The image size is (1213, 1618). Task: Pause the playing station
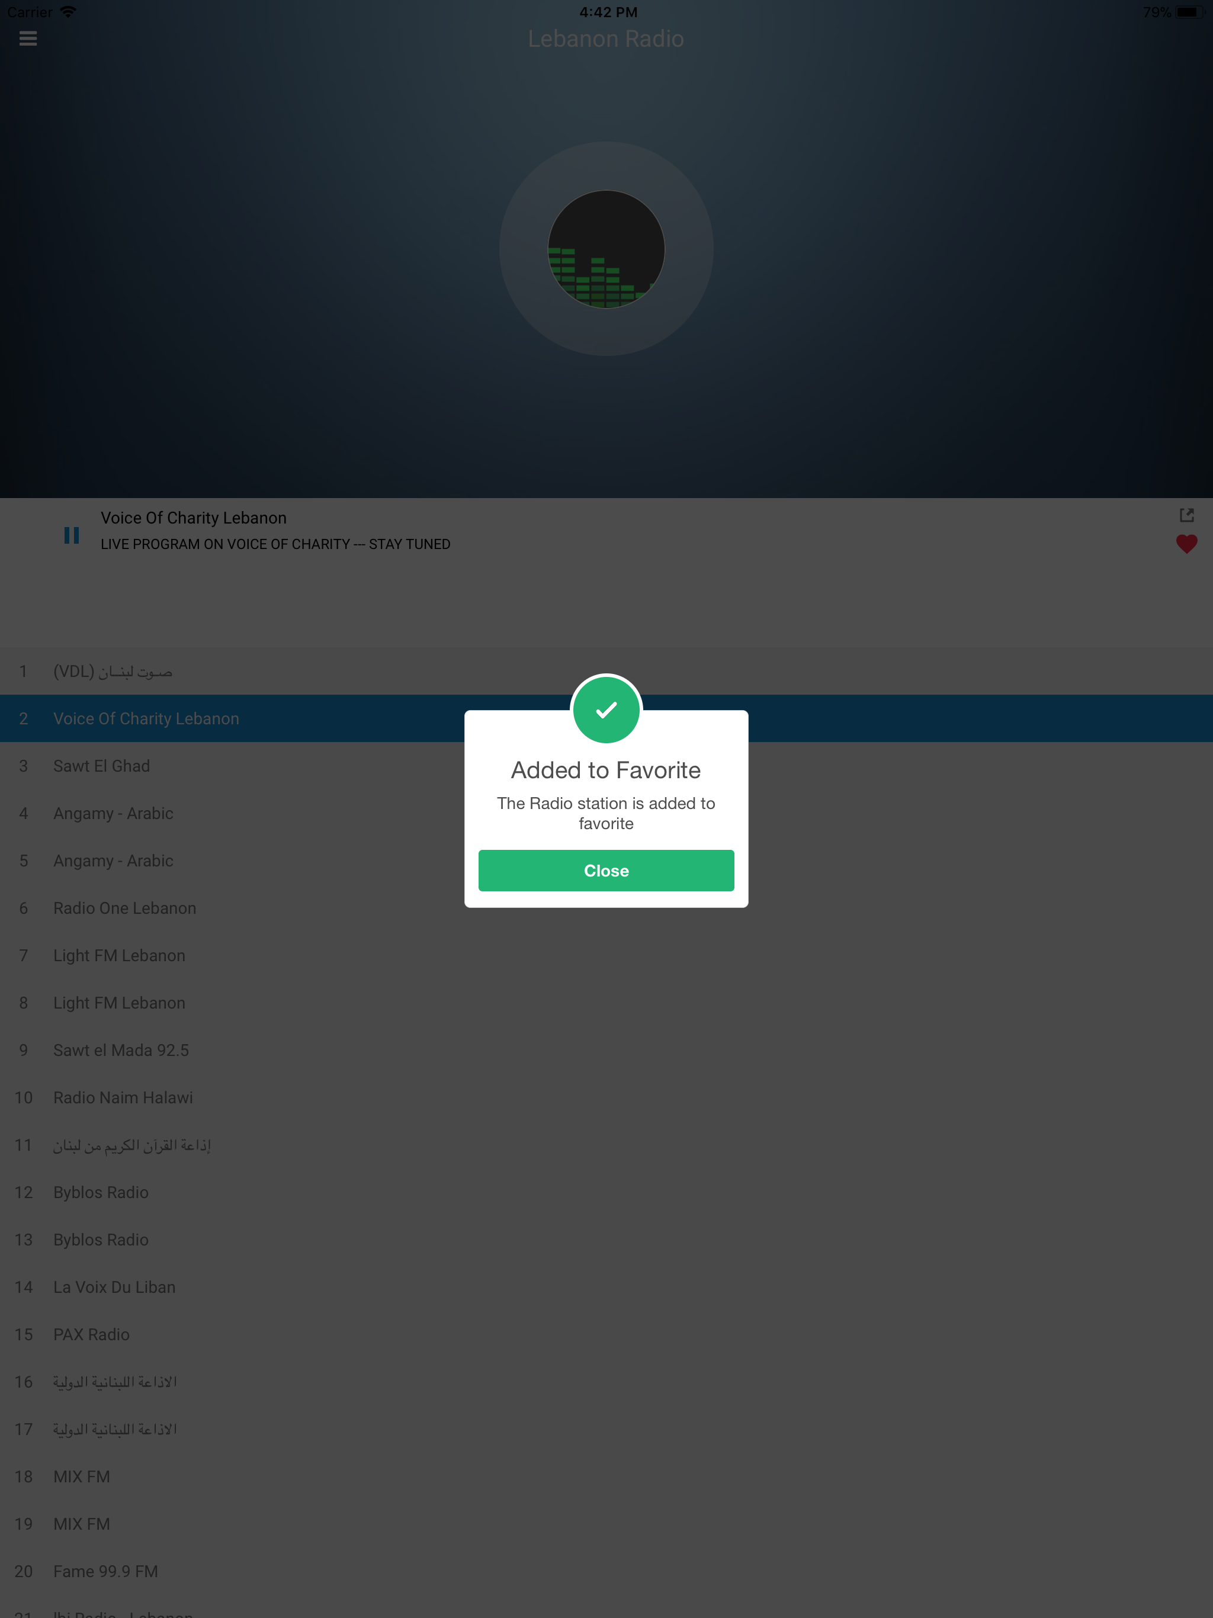click(x=72, y=535)
